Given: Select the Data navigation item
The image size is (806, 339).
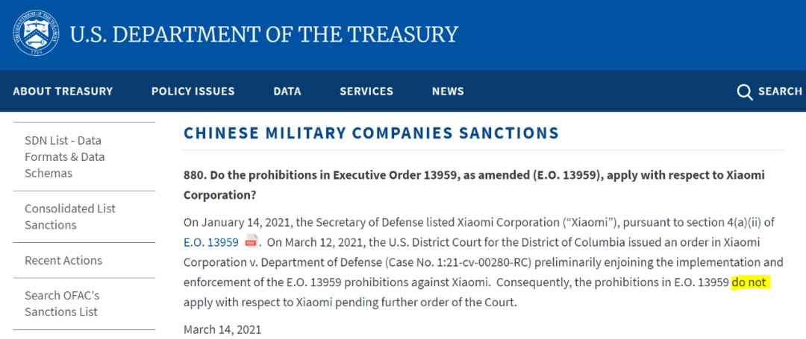Looking at the screenshot, I should pyautogui.click(x=287, y=92).
